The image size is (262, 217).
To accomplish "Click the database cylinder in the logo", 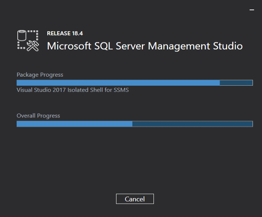I will [22, 36].
